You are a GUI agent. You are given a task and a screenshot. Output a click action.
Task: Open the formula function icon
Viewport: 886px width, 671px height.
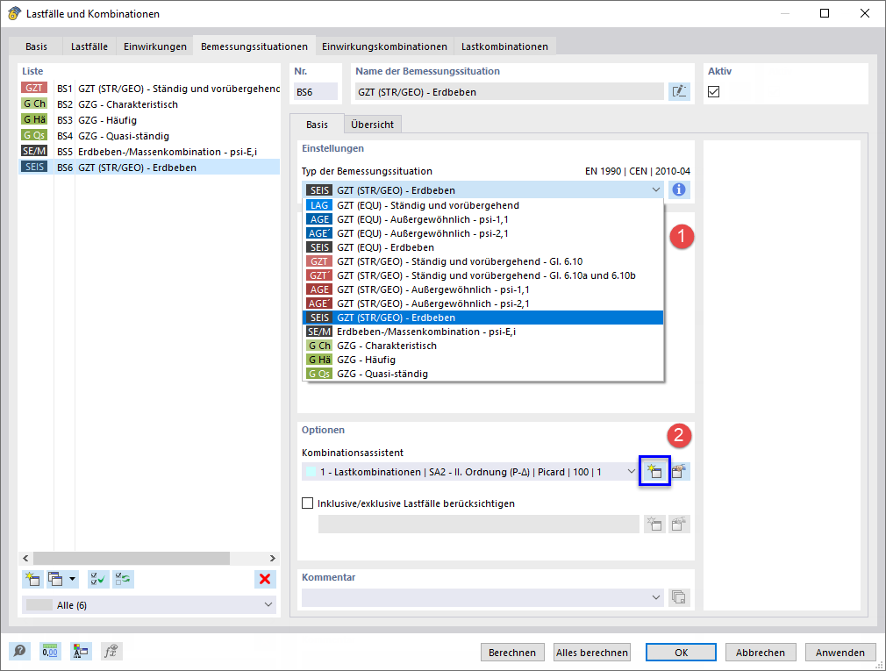pos(111,651)
